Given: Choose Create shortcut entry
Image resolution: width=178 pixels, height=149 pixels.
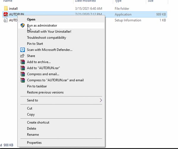Looking at the screenshot, I should (38, 122).
